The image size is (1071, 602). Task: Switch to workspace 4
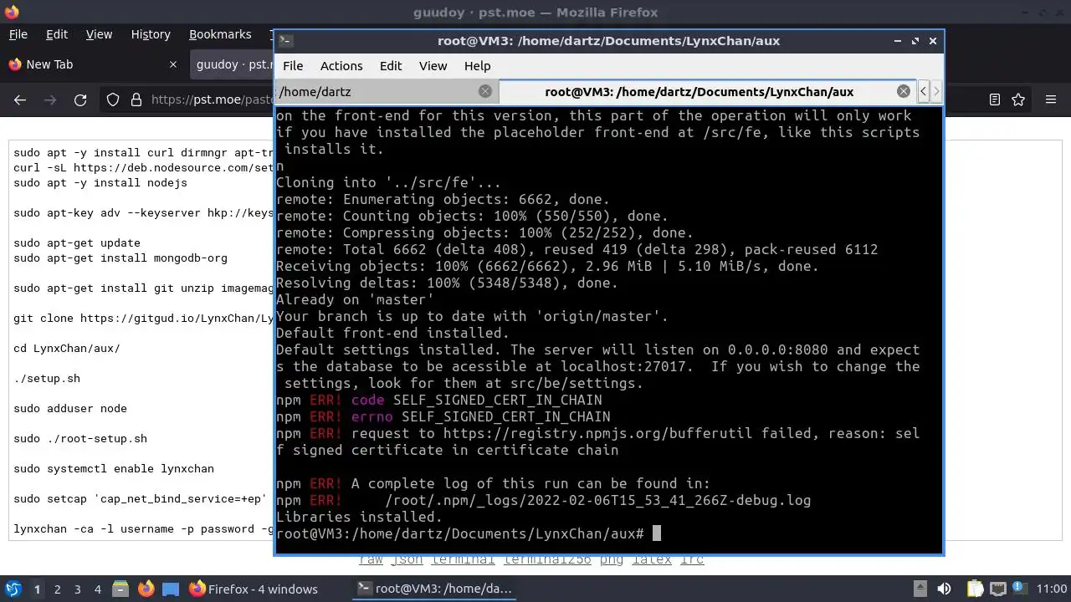(x=97, y=589)
